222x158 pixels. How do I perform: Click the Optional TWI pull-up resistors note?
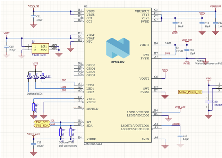[x=68, y=144]
